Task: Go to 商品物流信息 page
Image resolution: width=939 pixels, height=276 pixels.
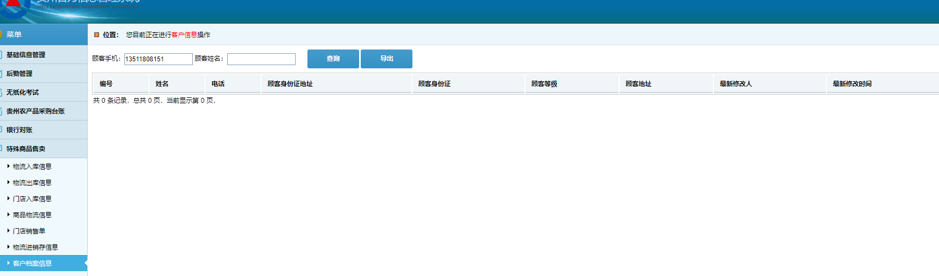Action: click(x=32, y=215)
